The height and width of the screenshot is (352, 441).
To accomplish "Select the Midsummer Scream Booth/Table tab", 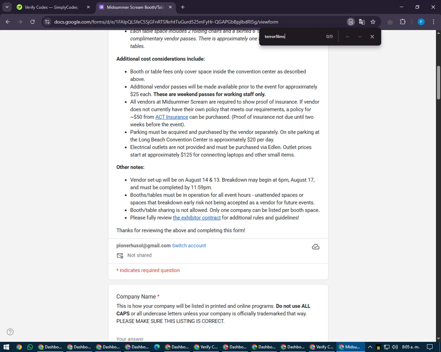I will pyautogui.click(x=135, y=7).
